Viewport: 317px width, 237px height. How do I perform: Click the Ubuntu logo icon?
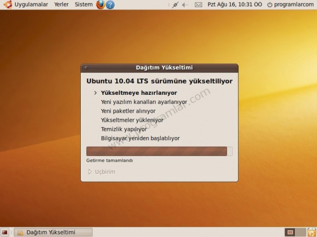[x=8, y=5]
